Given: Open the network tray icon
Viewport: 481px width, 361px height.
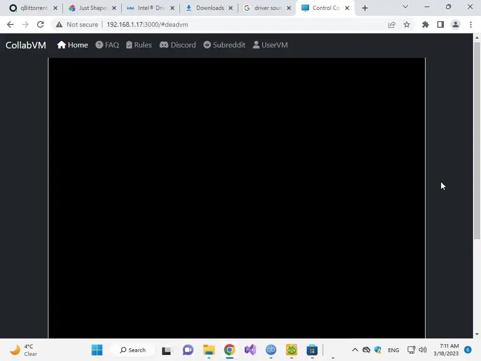Looking at the screenshot, I should (x=411, y=350).
